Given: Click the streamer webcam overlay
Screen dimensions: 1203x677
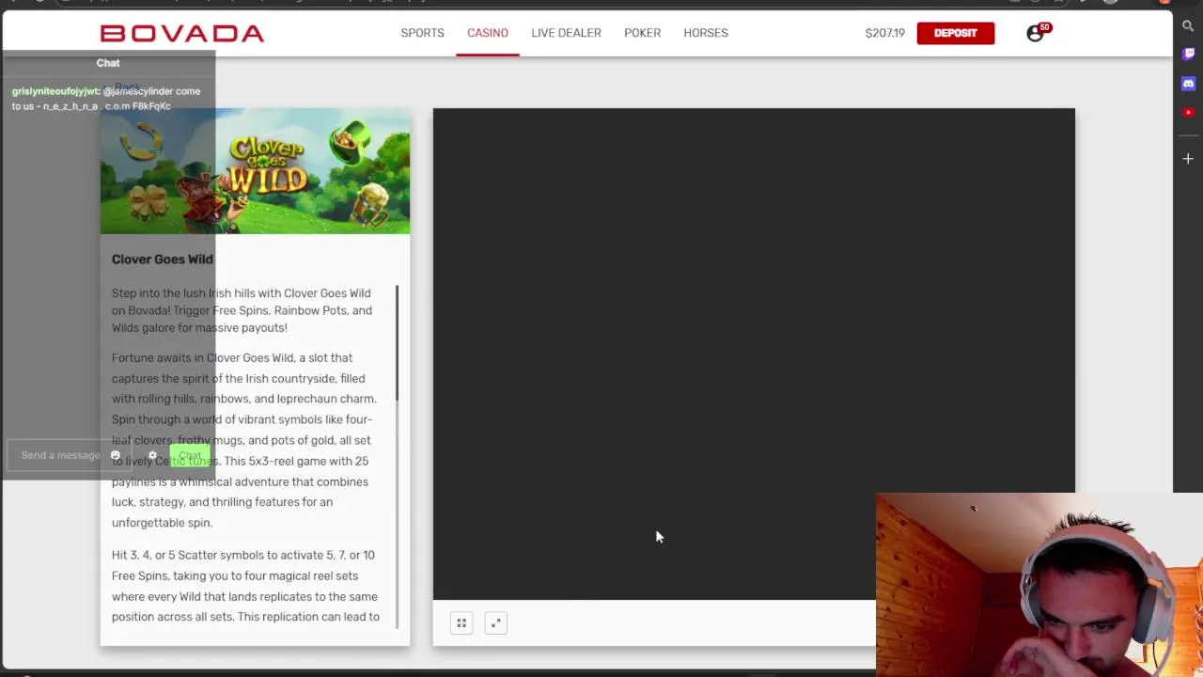Looking at the screenshot, I should (x=1039, y=584).
